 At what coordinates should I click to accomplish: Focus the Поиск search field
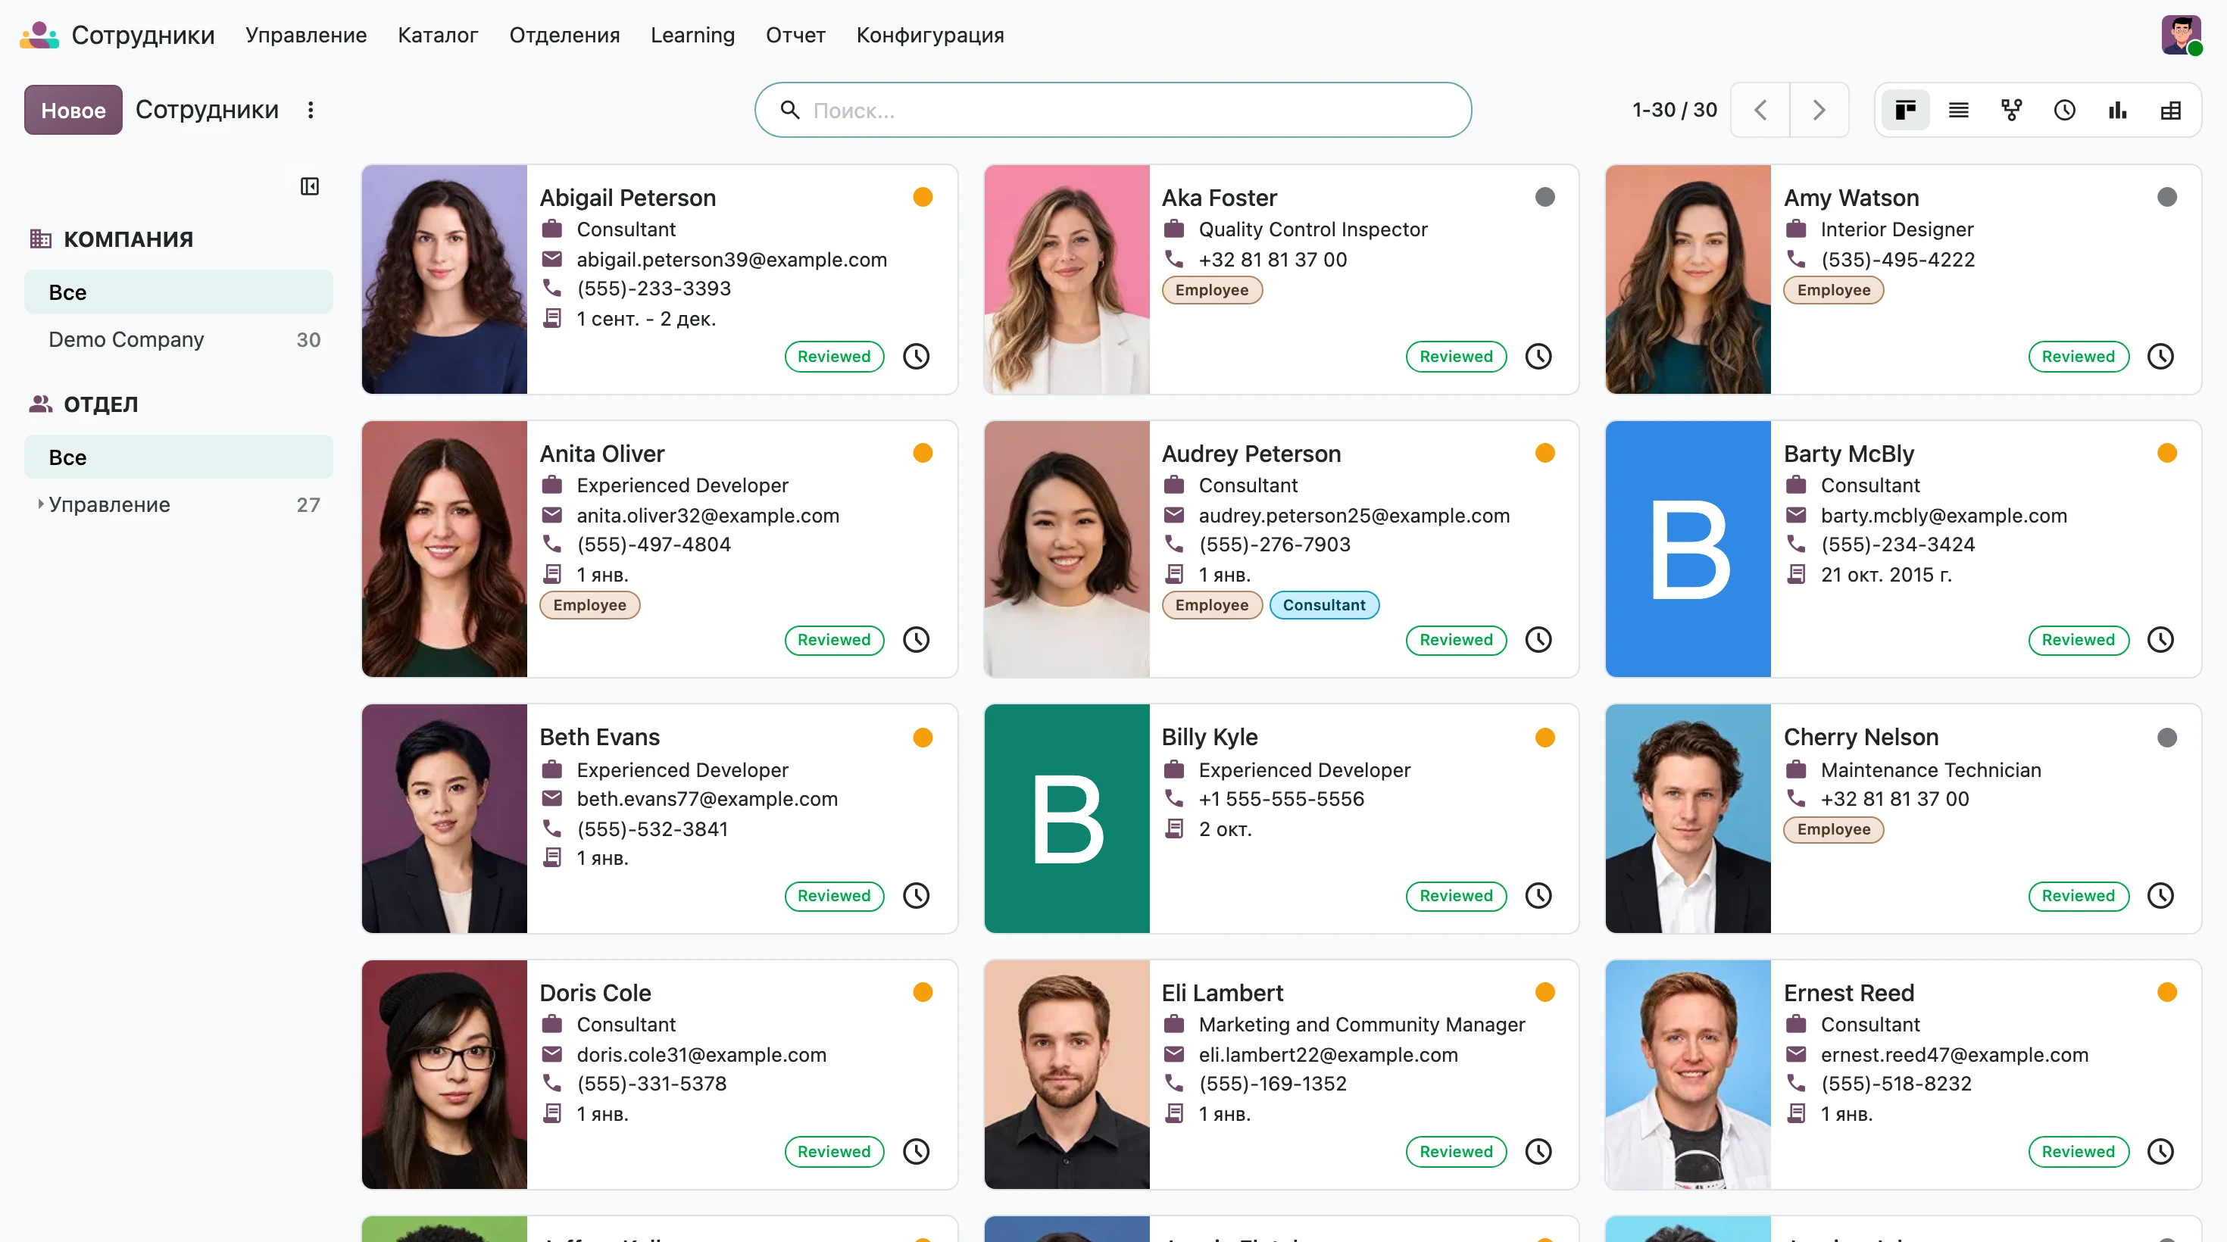click(x=1113, y=110)
